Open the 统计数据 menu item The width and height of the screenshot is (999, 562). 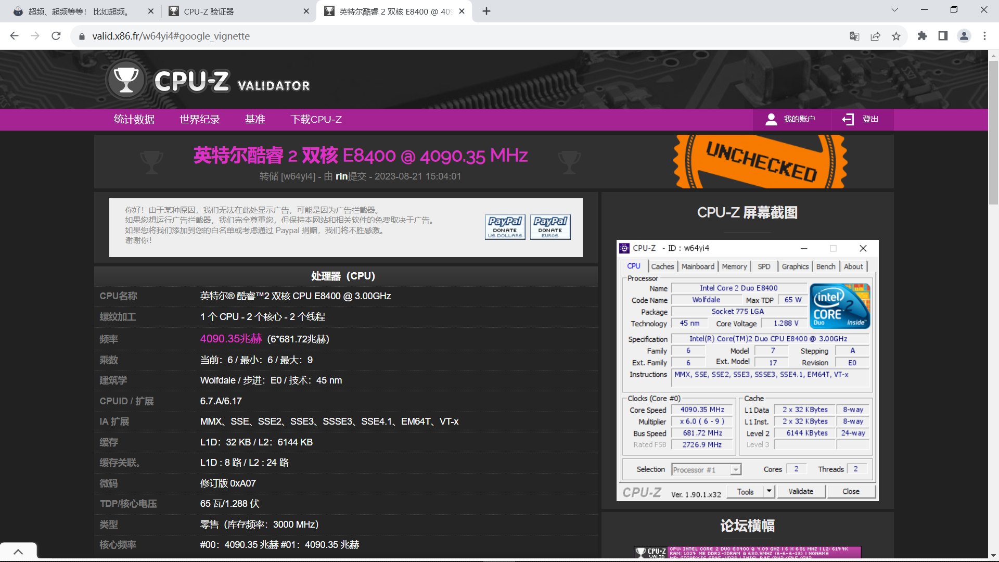pyautogui.click(x=134, y=120)
